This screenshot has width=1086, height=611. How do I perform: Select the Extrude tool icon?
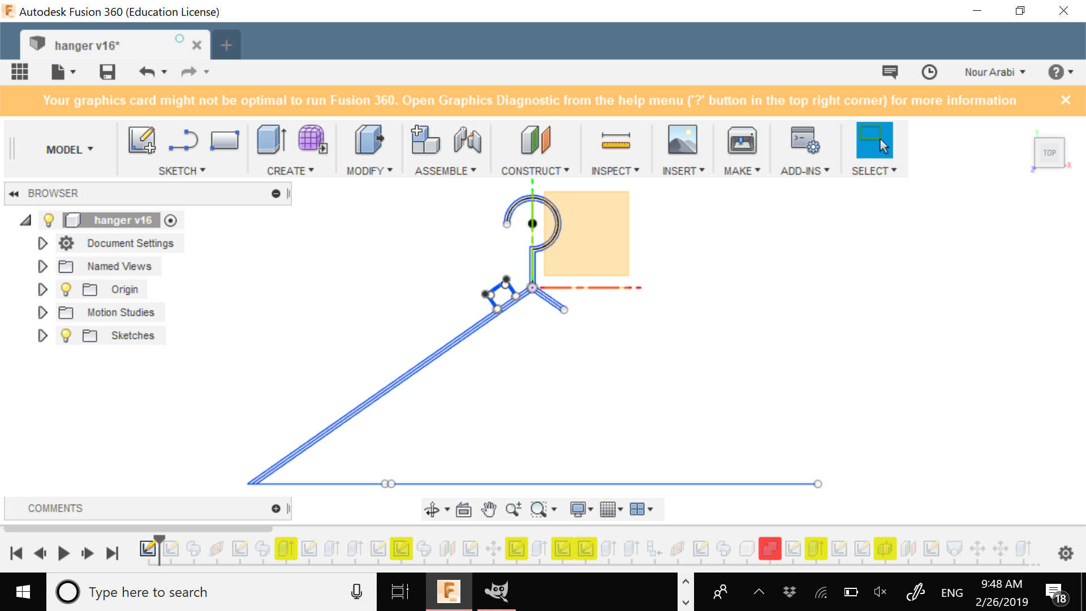pos(271,140)
